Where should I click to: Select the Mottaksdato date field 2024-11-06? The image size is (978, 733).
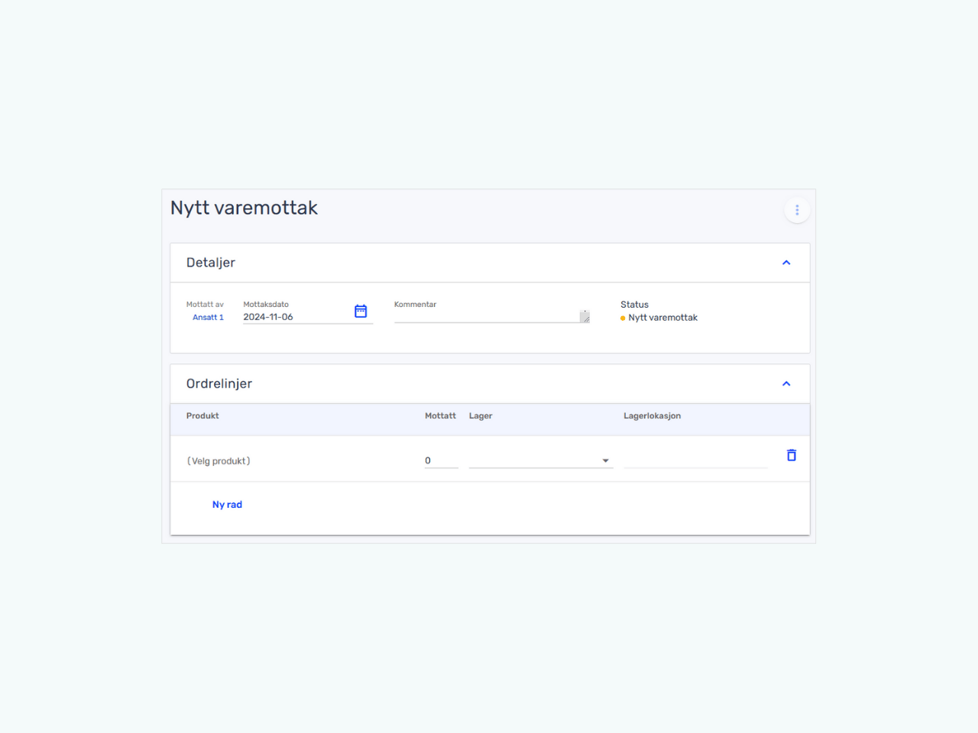296,317
